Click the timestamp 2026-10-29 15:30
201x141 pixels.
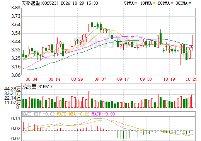click(79, 3)
